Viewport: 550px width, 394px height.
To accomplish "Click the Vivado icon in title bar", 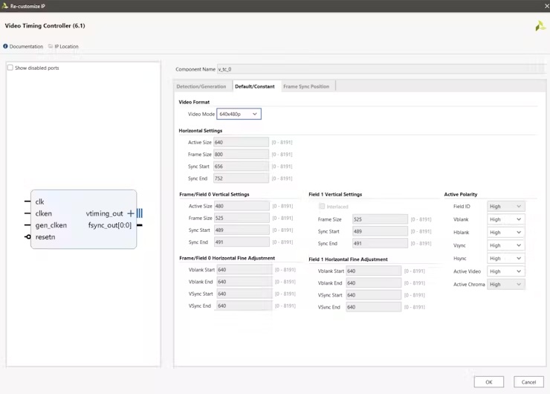I will [x=5, y=5].
